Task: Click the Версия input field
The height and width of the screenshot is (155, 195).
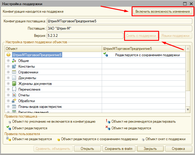Action: tap(85, 36)
